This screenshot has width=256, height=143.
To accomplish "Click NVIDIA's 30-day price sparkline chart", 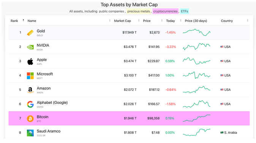I will click(197, 47).
